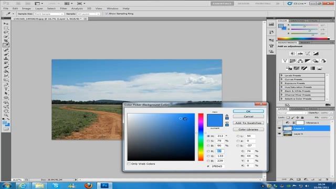Enable Only Web Colors checkbox
Image resolution: width=336 pixels, height=189 pixels.
point(129,164)
